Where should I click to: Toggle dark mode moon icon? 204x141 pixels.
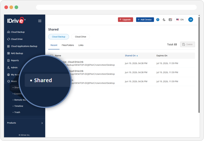[164, 20]
